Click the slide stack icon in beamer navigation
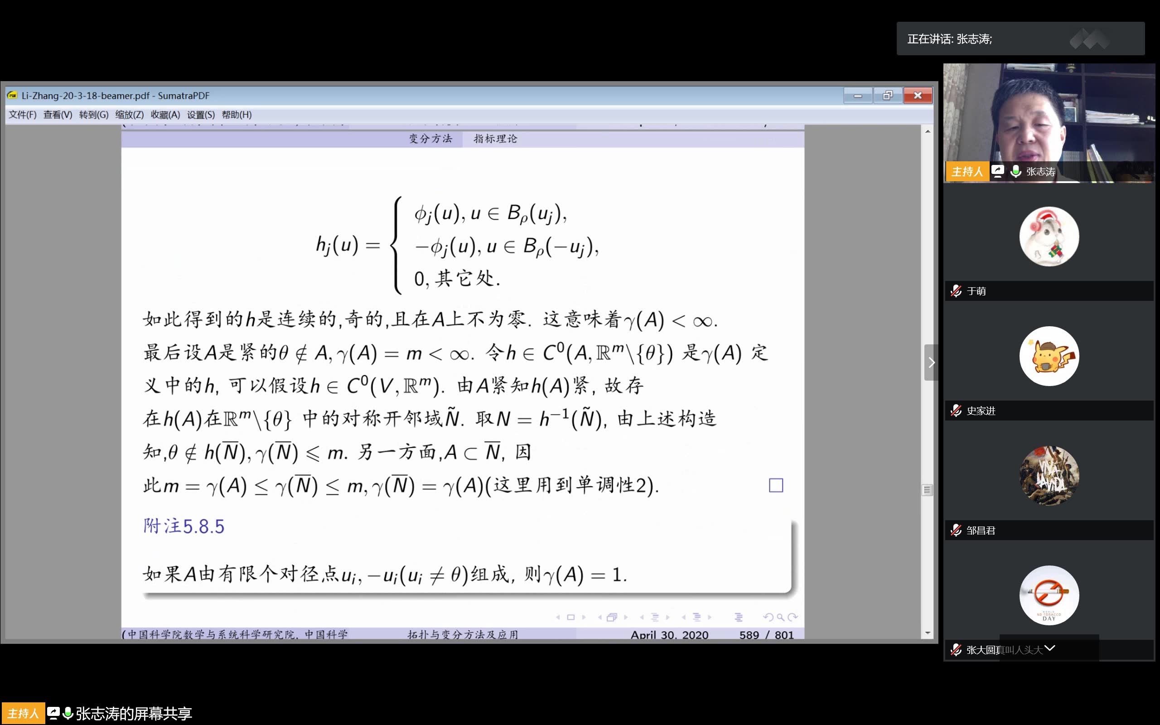 coord(612,617)
